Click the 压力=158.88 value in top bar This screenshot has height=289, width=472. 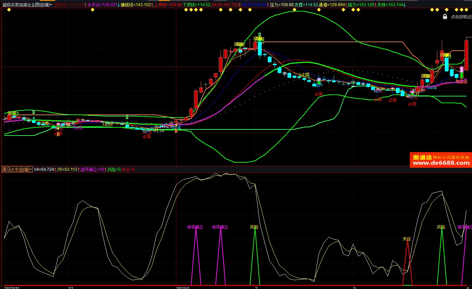(x=282, y=5)
